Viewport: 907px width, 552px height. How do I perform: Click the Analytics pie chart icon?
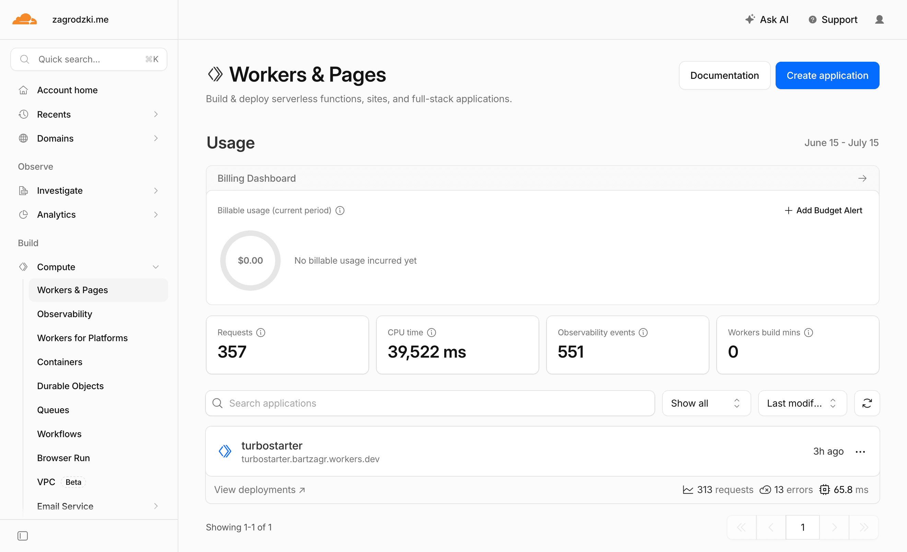[x=24, y=215]
